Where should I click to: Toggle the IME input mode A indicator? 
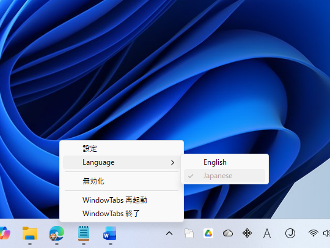(267, 234)
